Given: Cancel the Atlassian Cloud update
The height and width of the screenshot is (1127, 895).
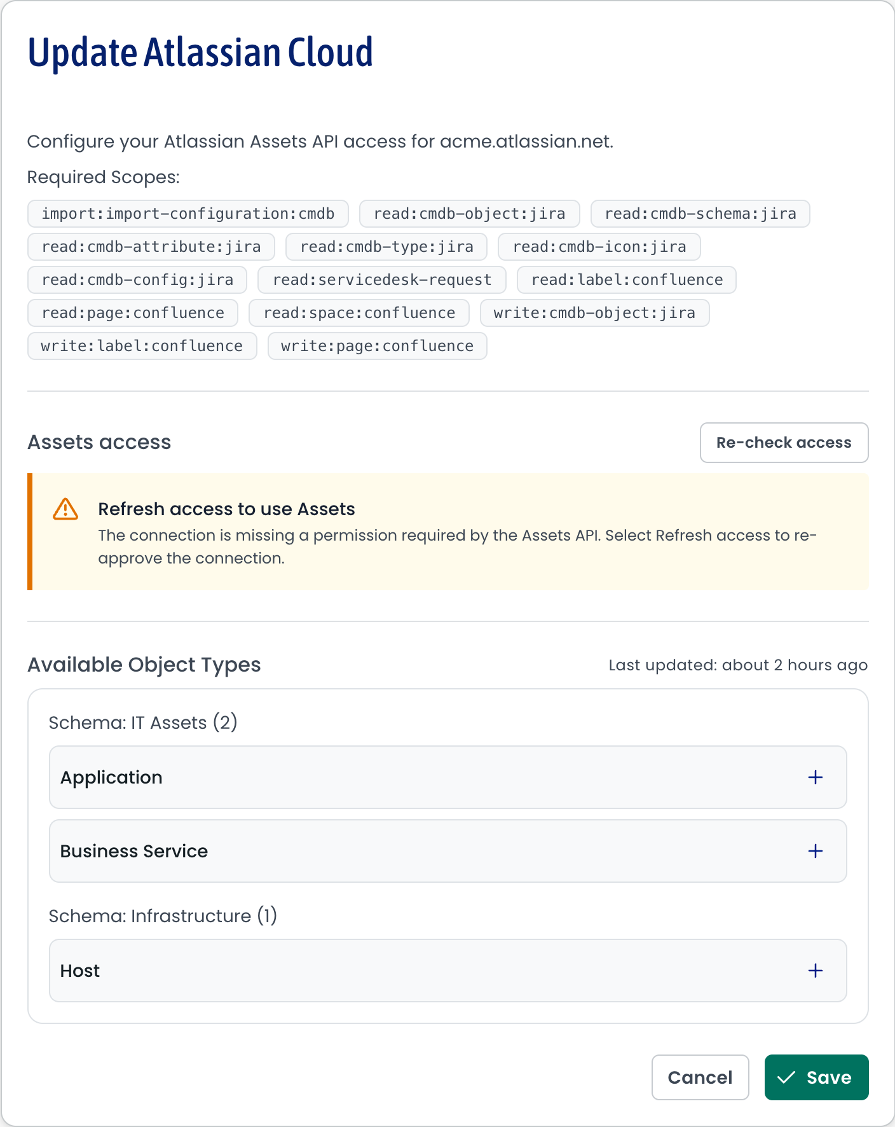Looking at the screenshot, I should tap(700, 1077).
